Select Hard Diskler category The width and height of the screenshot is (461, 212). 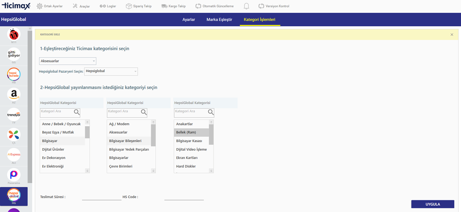tap(192, 166)
